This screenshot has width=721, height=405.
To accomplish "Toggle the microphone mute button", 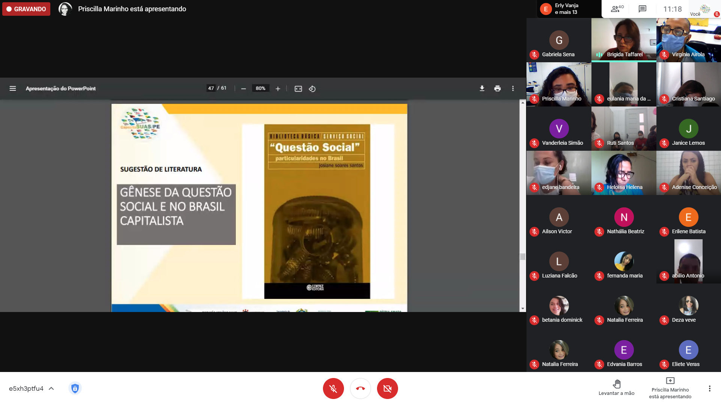I will click(333, 388).
